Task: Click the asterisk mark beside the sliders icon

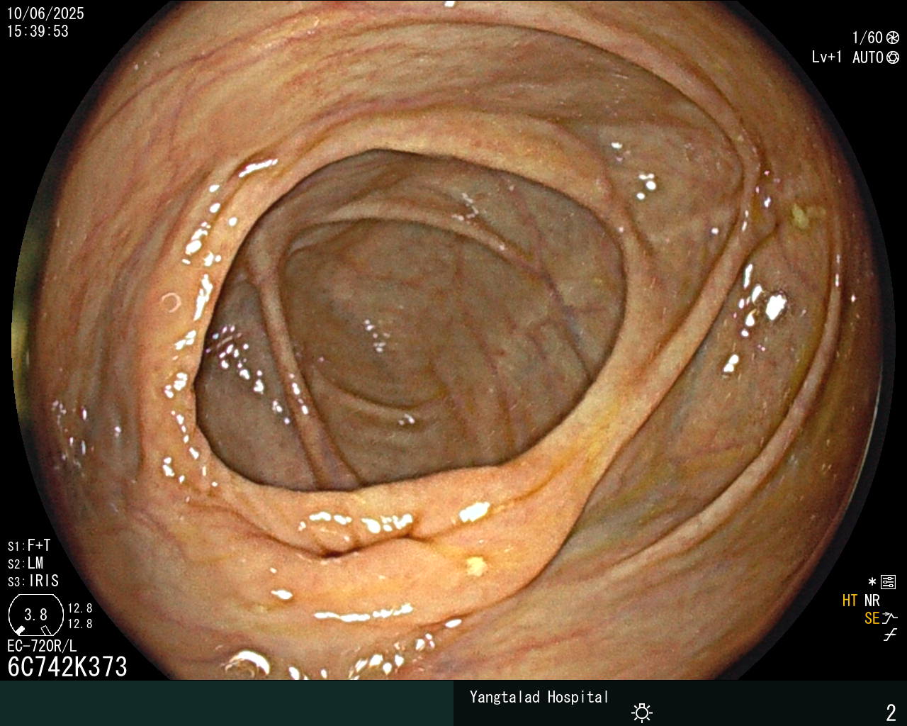Action: (872, 582)
